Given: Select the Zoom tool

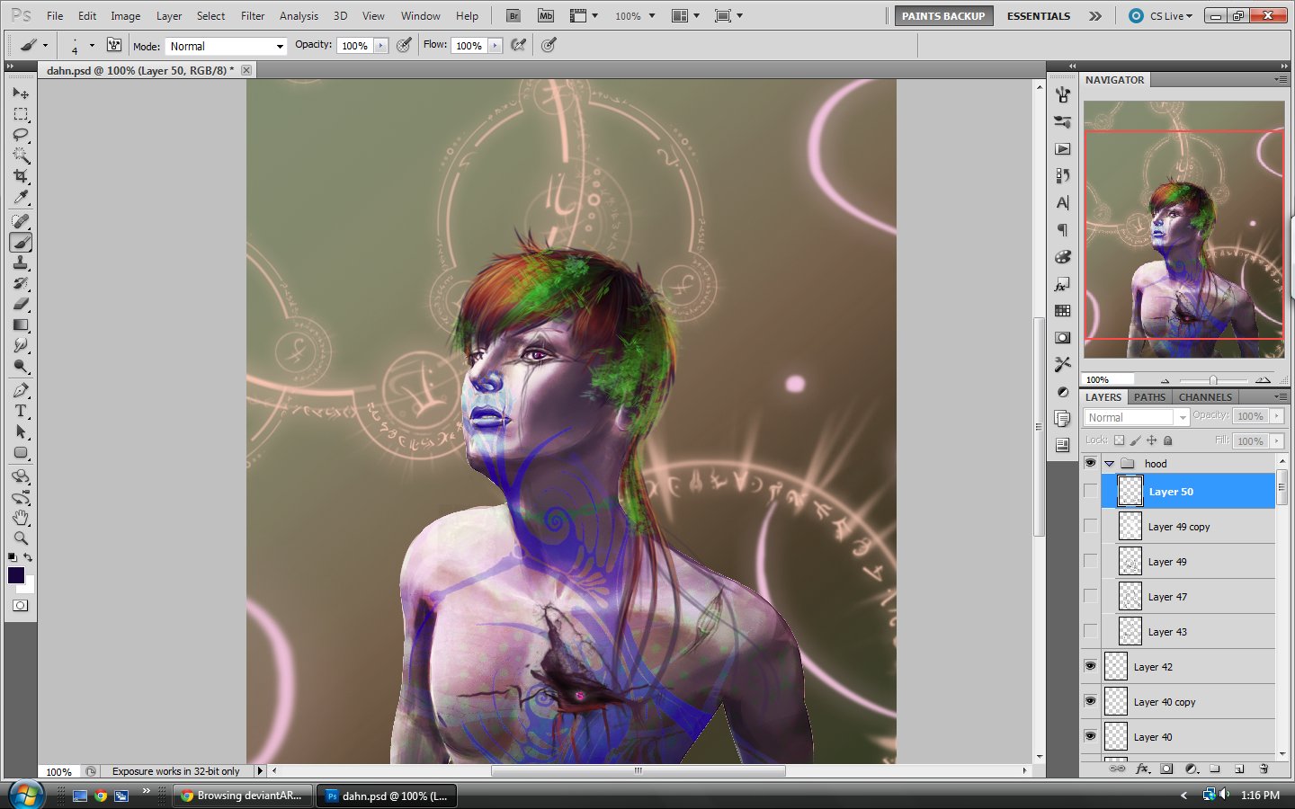Looking at the screenshot, I should click(x=21, y=538).
